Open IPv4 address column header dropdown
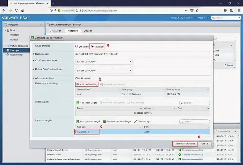243x165 pixels. pyautogui.click(x=208, y=90)
